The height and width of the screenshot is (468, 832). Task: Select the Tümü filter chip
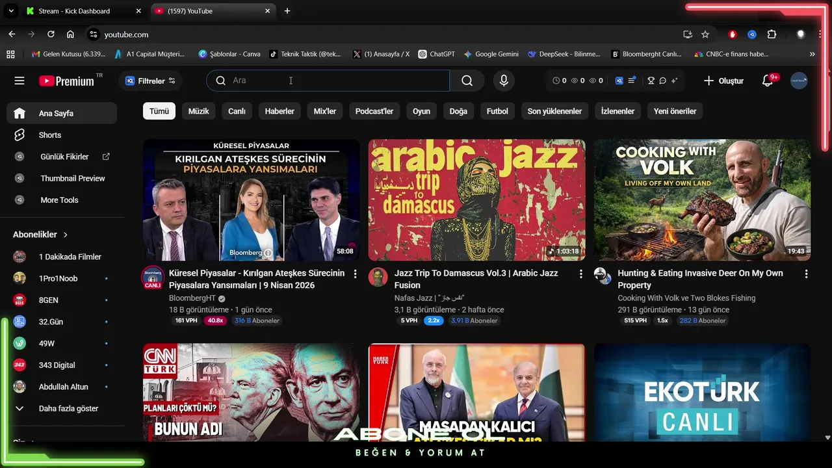point(159,111)
